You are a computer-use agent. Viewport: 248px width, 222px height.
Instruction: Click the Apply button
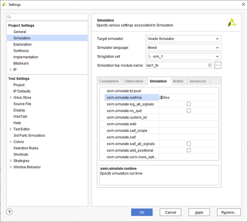pos(199,212)
